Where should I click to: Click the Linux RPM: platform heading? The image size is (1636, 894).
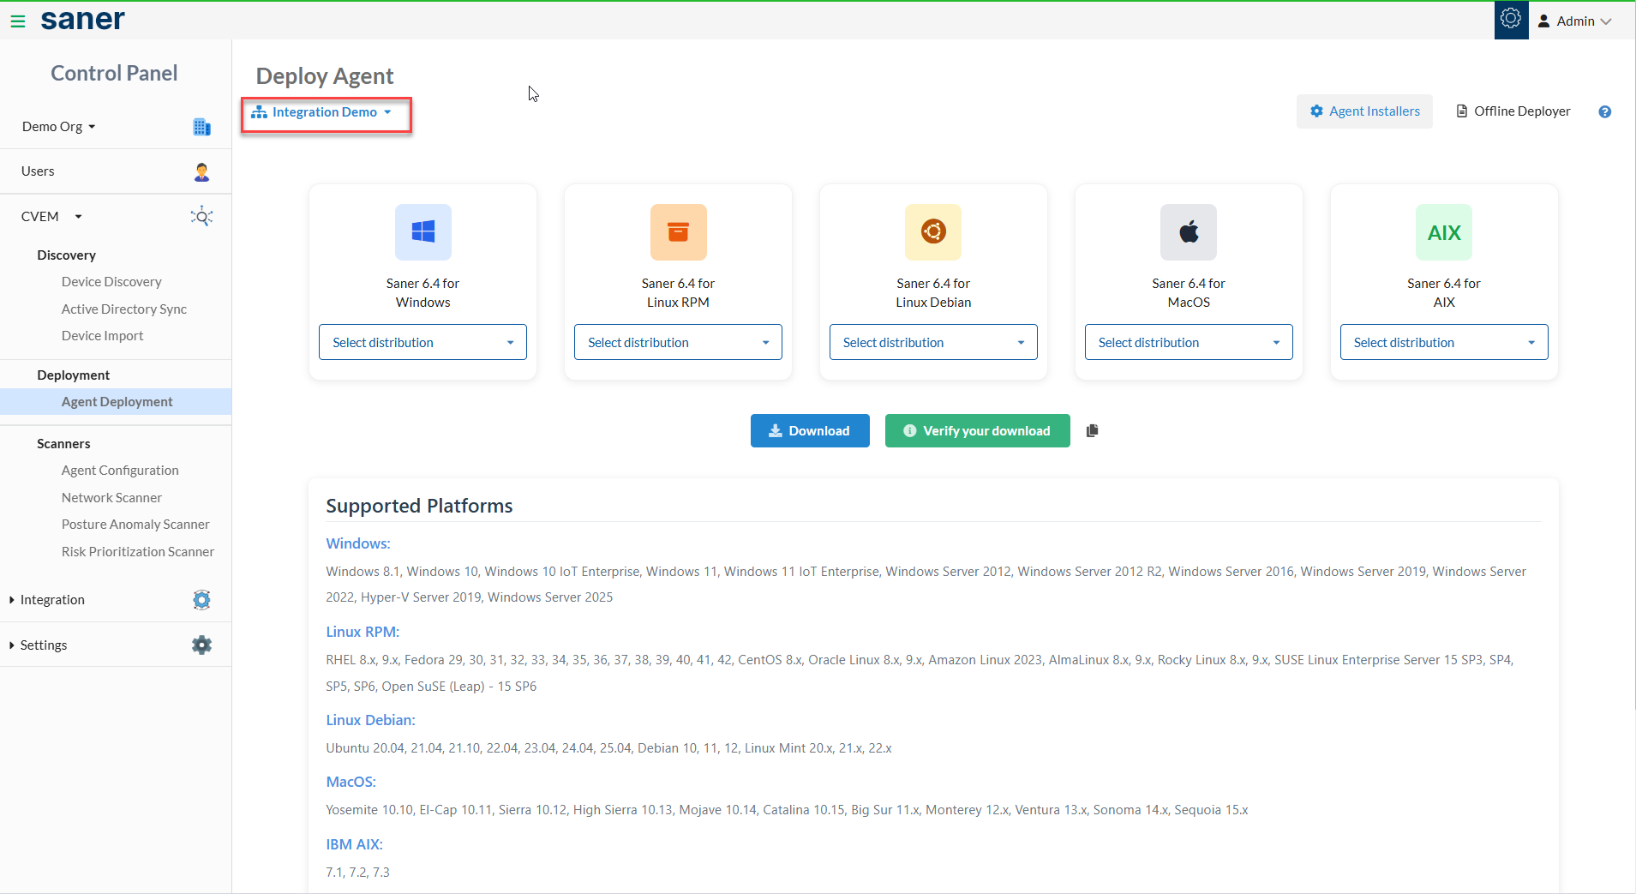pos(363,632)
